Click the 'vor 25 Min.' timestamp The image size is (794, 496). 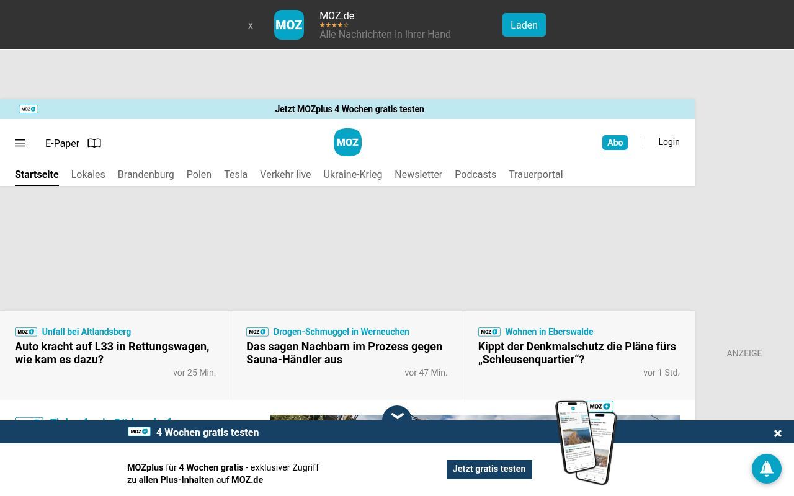point(194,373)
